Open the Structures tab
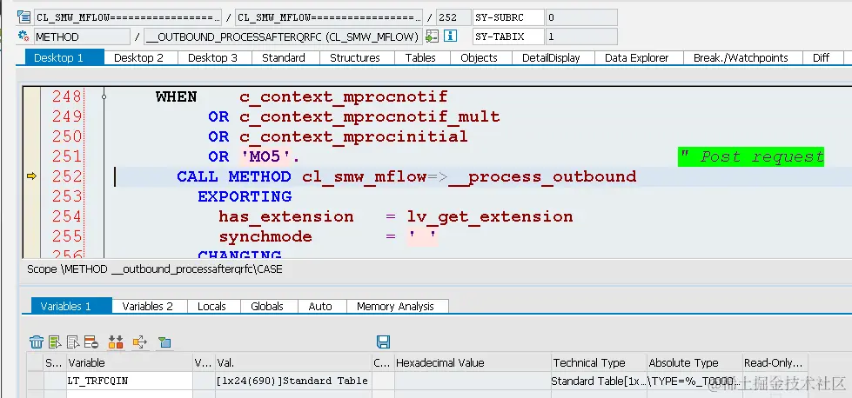The image size is (852, 398). click(x=355, y=58)
